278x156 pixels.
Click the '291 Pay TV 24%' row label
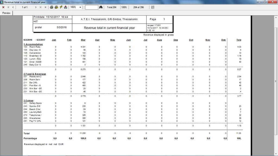pyautogui.click(x=32, y=121)
